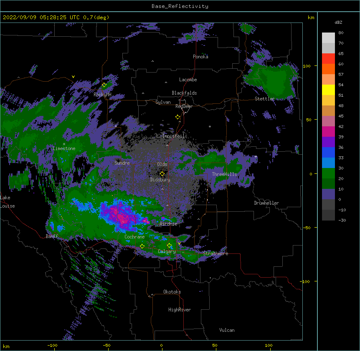This screenshot has width=360, height=351.
Task: Select the yellow V marker northeast of Calgary
Action: 179,243
